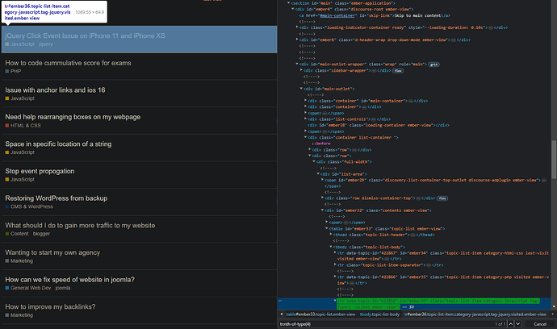
Task: Open topic How to code cummulative score for exams
Action: (68, 63)
